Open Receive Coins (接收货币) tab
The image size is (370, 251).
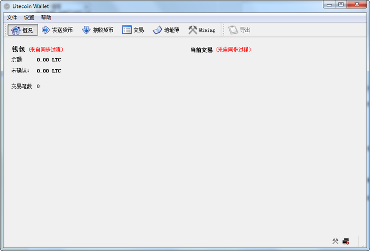click(98, 30)
